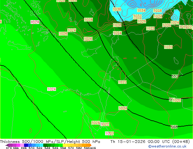The image size is (193, 149).
Task: Click the cyan 534 boundary legend swatch
Action: pos(41,145)
